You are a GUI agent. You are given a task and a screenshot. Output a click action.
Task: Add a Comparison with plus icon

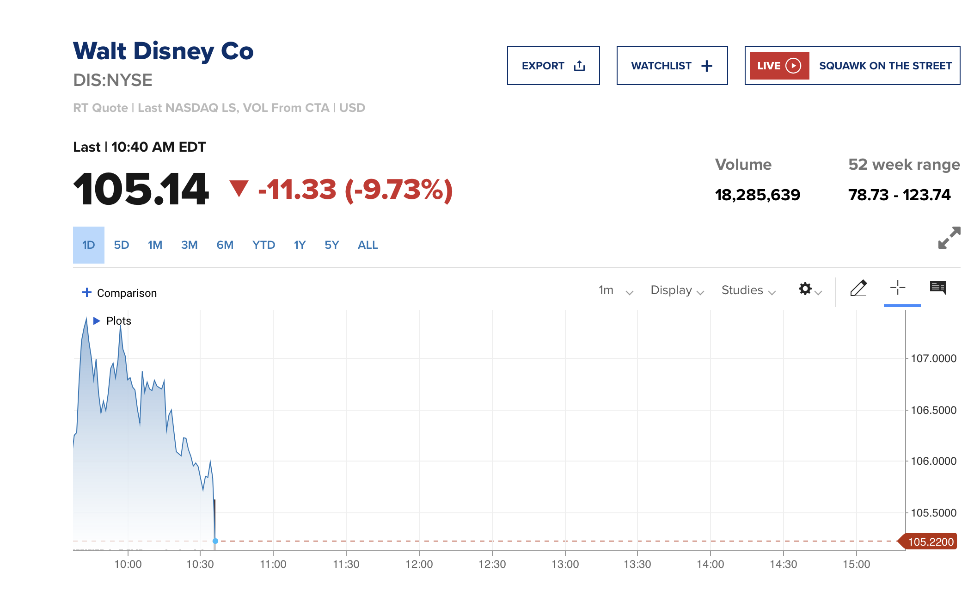pos(86,292)
